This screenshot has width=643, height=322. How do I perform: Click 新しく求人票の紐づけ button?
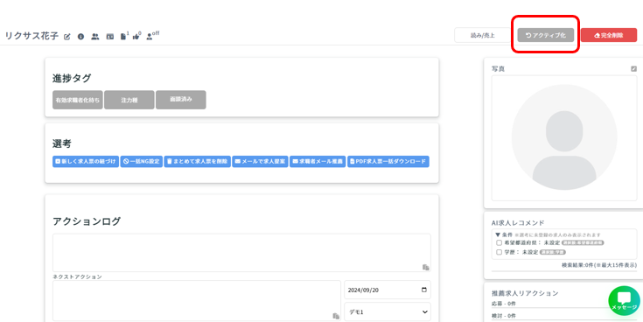[x=86, y=162]
